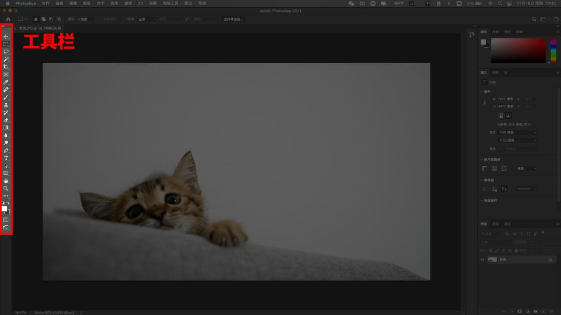561x315 pixels.
Task: Click the Zoom tool magnifier icon
Action: pyautogui.click(x=6, y=188)
